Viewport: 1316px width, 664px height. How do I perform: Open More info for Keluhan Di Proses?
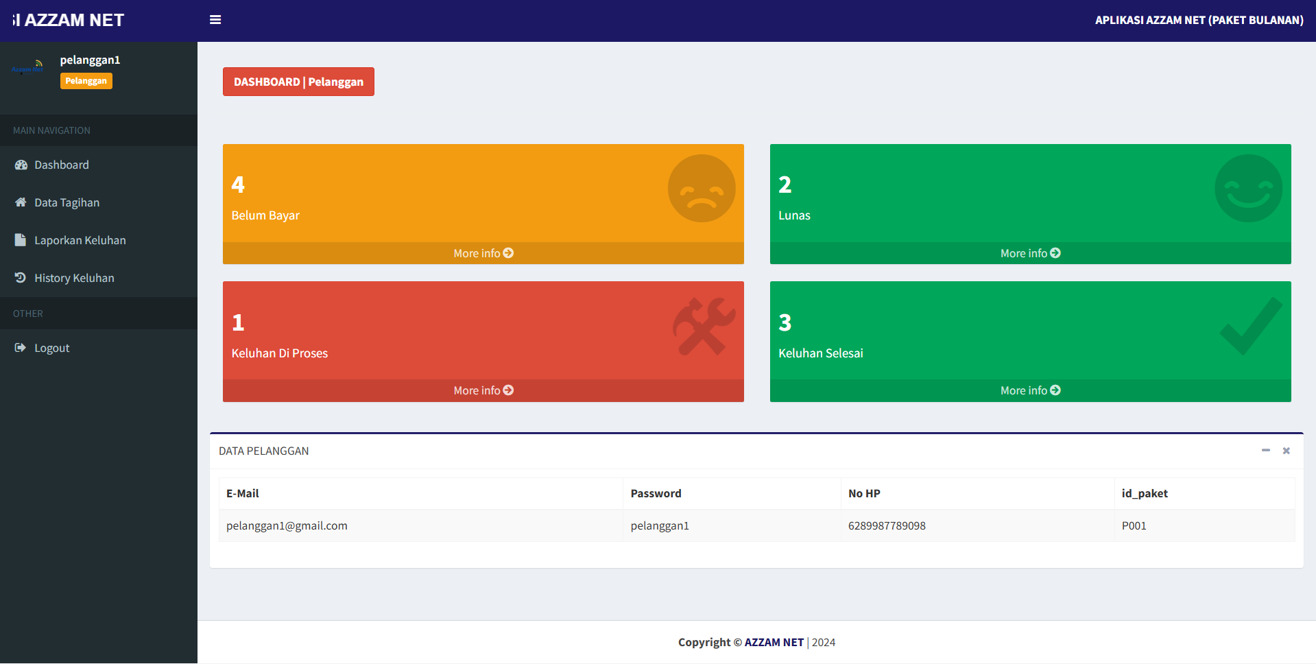483,390
